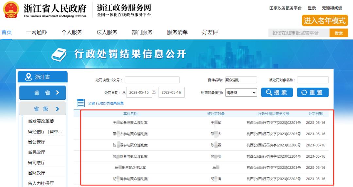
Task: Click the 搜索 button with magnifier icon
Action: [x=277, y=92]
